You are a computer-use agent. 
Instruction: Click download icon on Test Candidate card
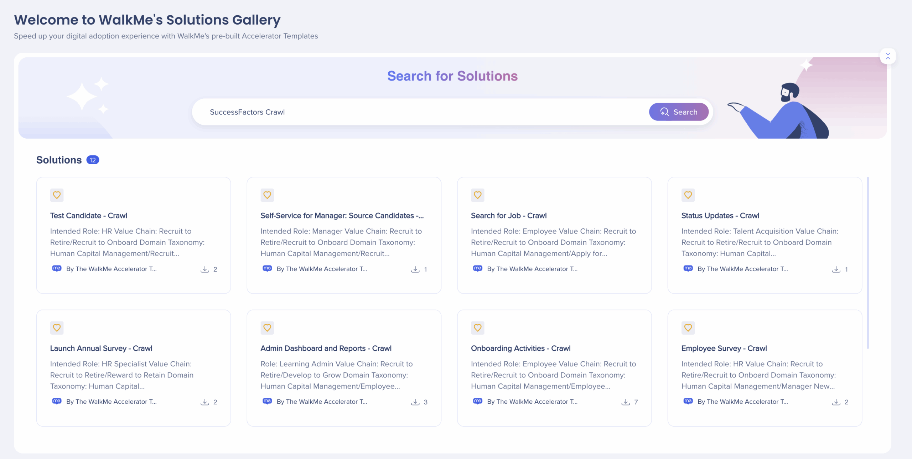[204, 269]
